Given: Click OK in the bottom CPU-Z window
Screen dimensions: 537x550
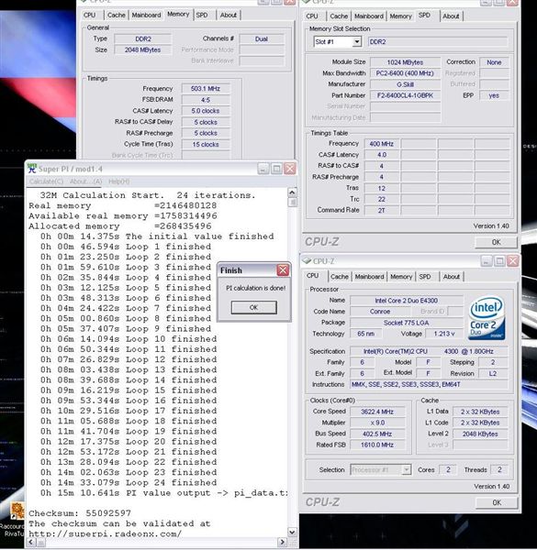Looking at the screenshot, I should coord(497,502).
